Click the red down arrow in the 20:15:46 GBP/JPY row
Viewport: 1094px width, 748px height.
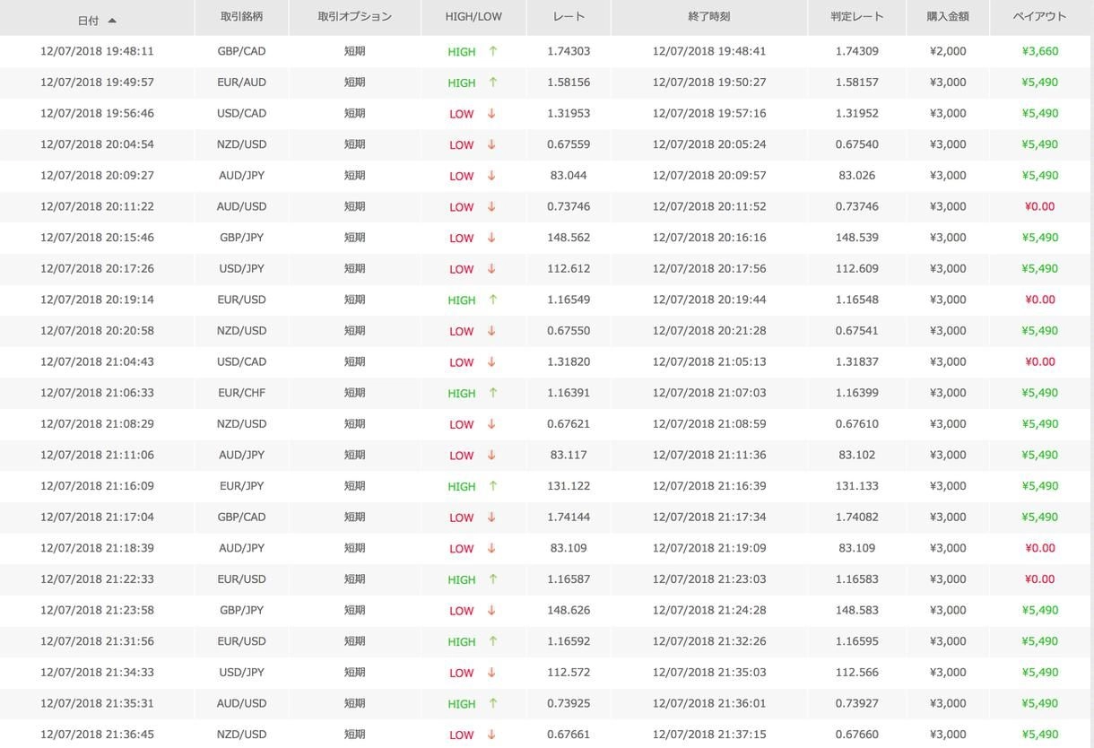(491, 238)
